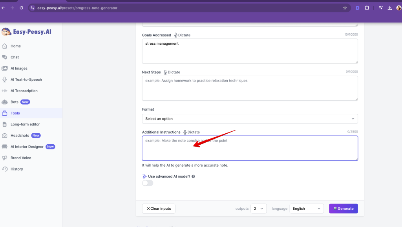This screenshot has width=402, height=227.
Task: Enable the Use advanced AI model toggle
Action: 148,183
